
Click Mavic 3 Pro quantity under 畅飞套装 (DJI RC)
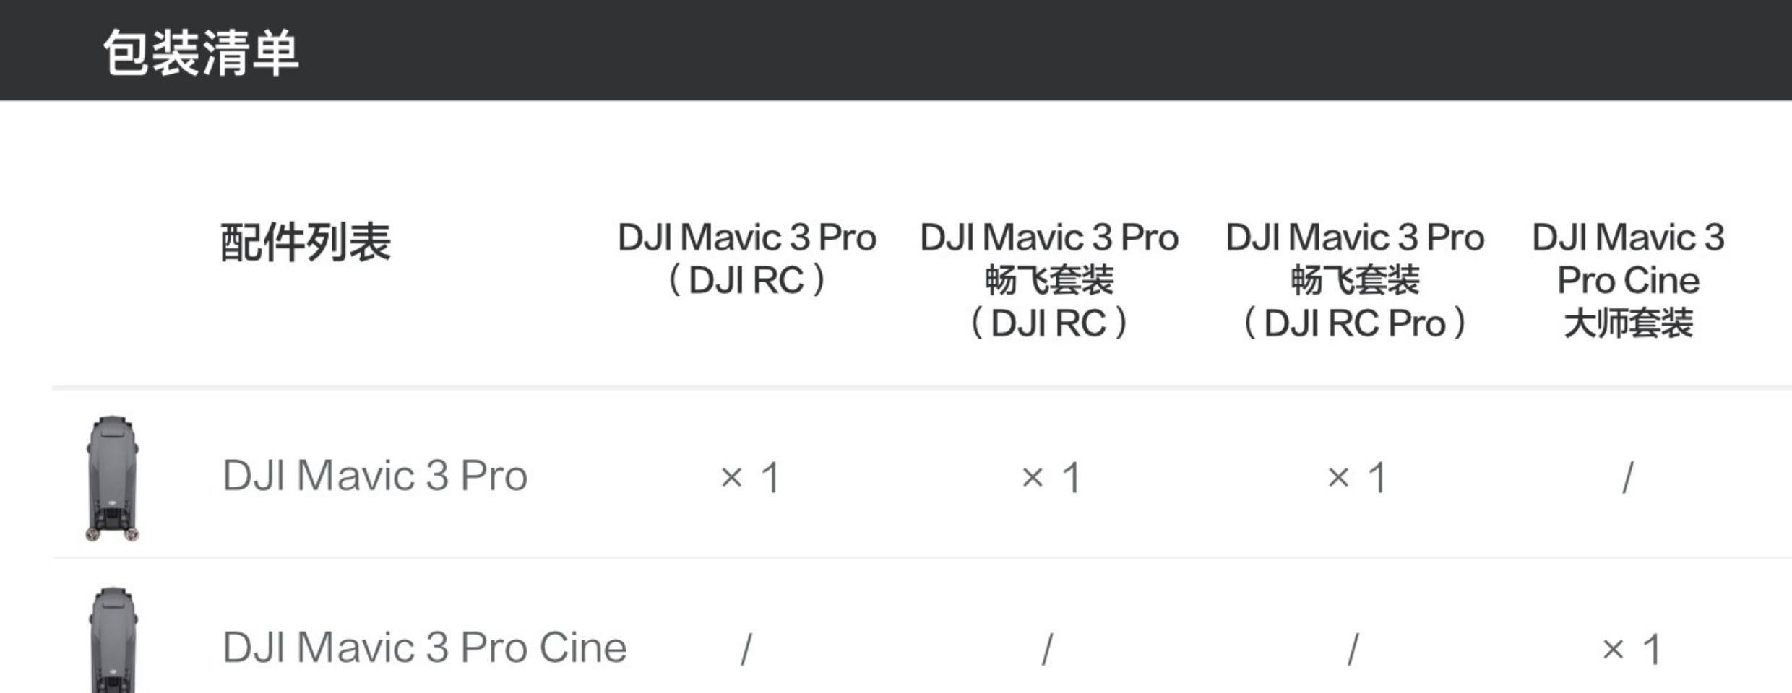(1051, 478)
